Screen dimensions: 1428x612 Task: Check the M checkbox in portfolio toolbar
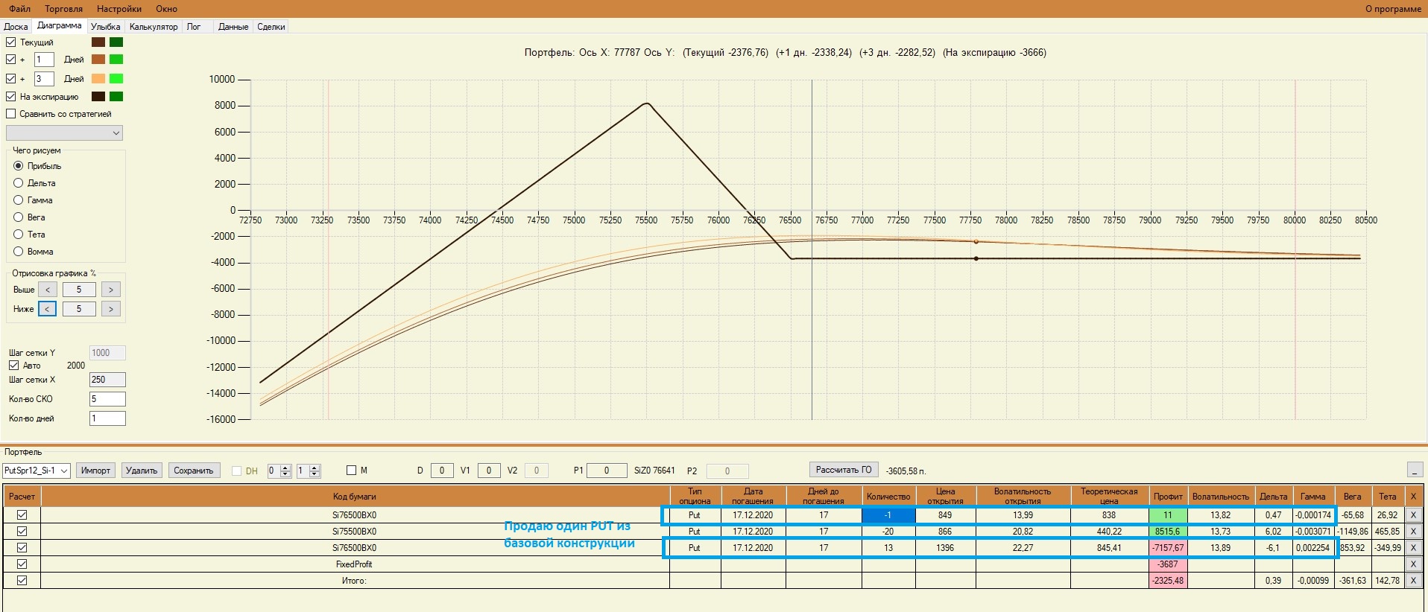pyautogui.click(x=352, y=471)
